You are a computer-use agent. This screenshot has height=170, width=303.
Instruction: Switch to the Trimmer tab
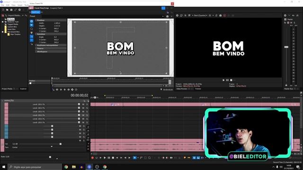[x=198, y=89]
